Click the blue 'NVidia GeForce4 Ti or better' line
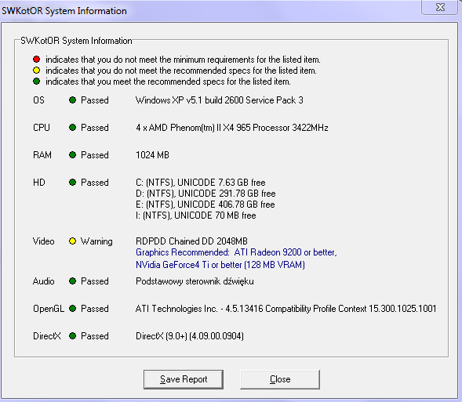 (220, 265)
